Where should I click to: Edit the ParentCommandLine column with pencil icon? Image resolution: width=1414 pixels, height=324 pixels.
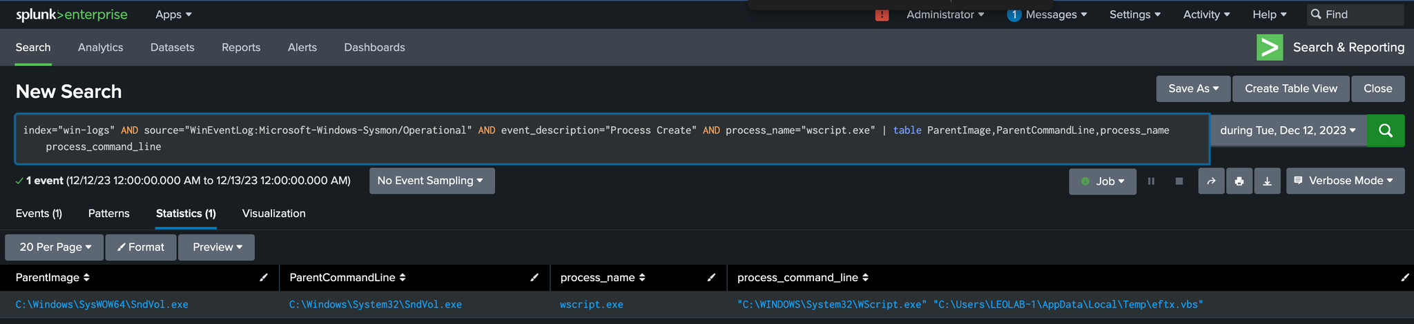[534, 278]
